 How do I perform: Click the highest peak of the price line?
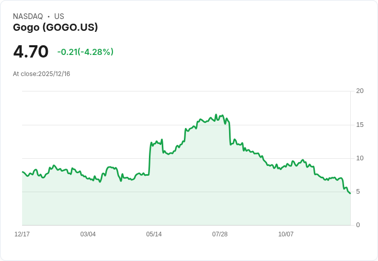click(x=216, y=115)
